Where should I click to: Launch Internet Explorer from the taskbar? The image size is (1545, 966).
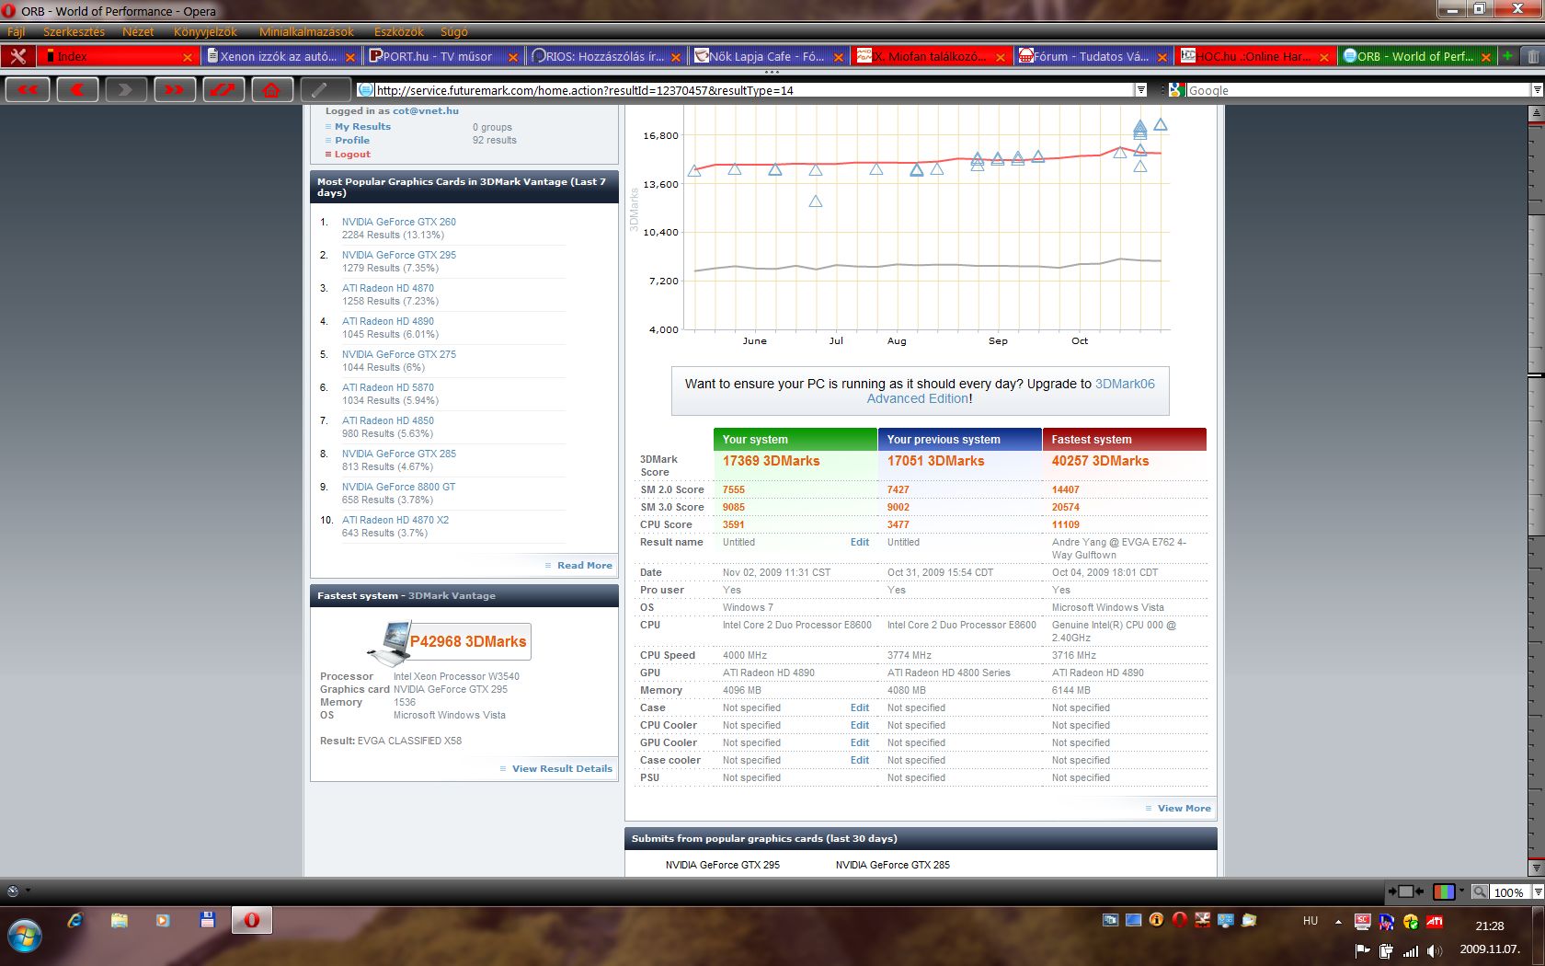pyautogui.click(x=75, y=920)
